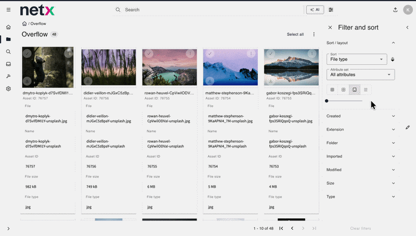Open gabor-koszegi asset kebab menu
Screen dimensions: 416x236
(312, 53)
